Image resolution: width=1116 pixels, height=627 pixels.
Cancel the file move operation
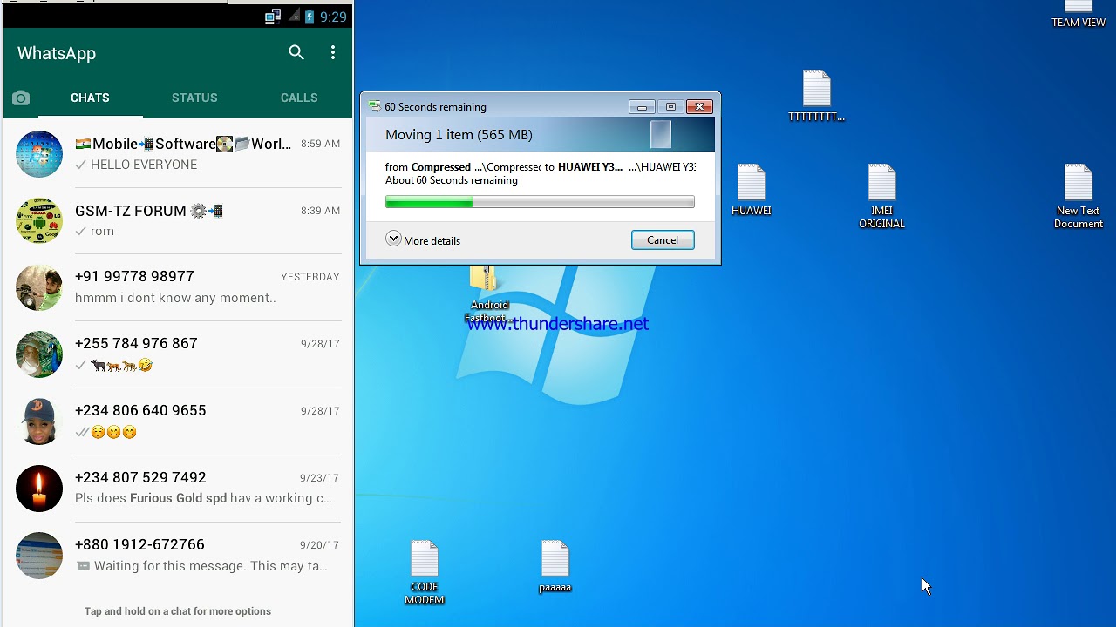click(x=663, y=240)
